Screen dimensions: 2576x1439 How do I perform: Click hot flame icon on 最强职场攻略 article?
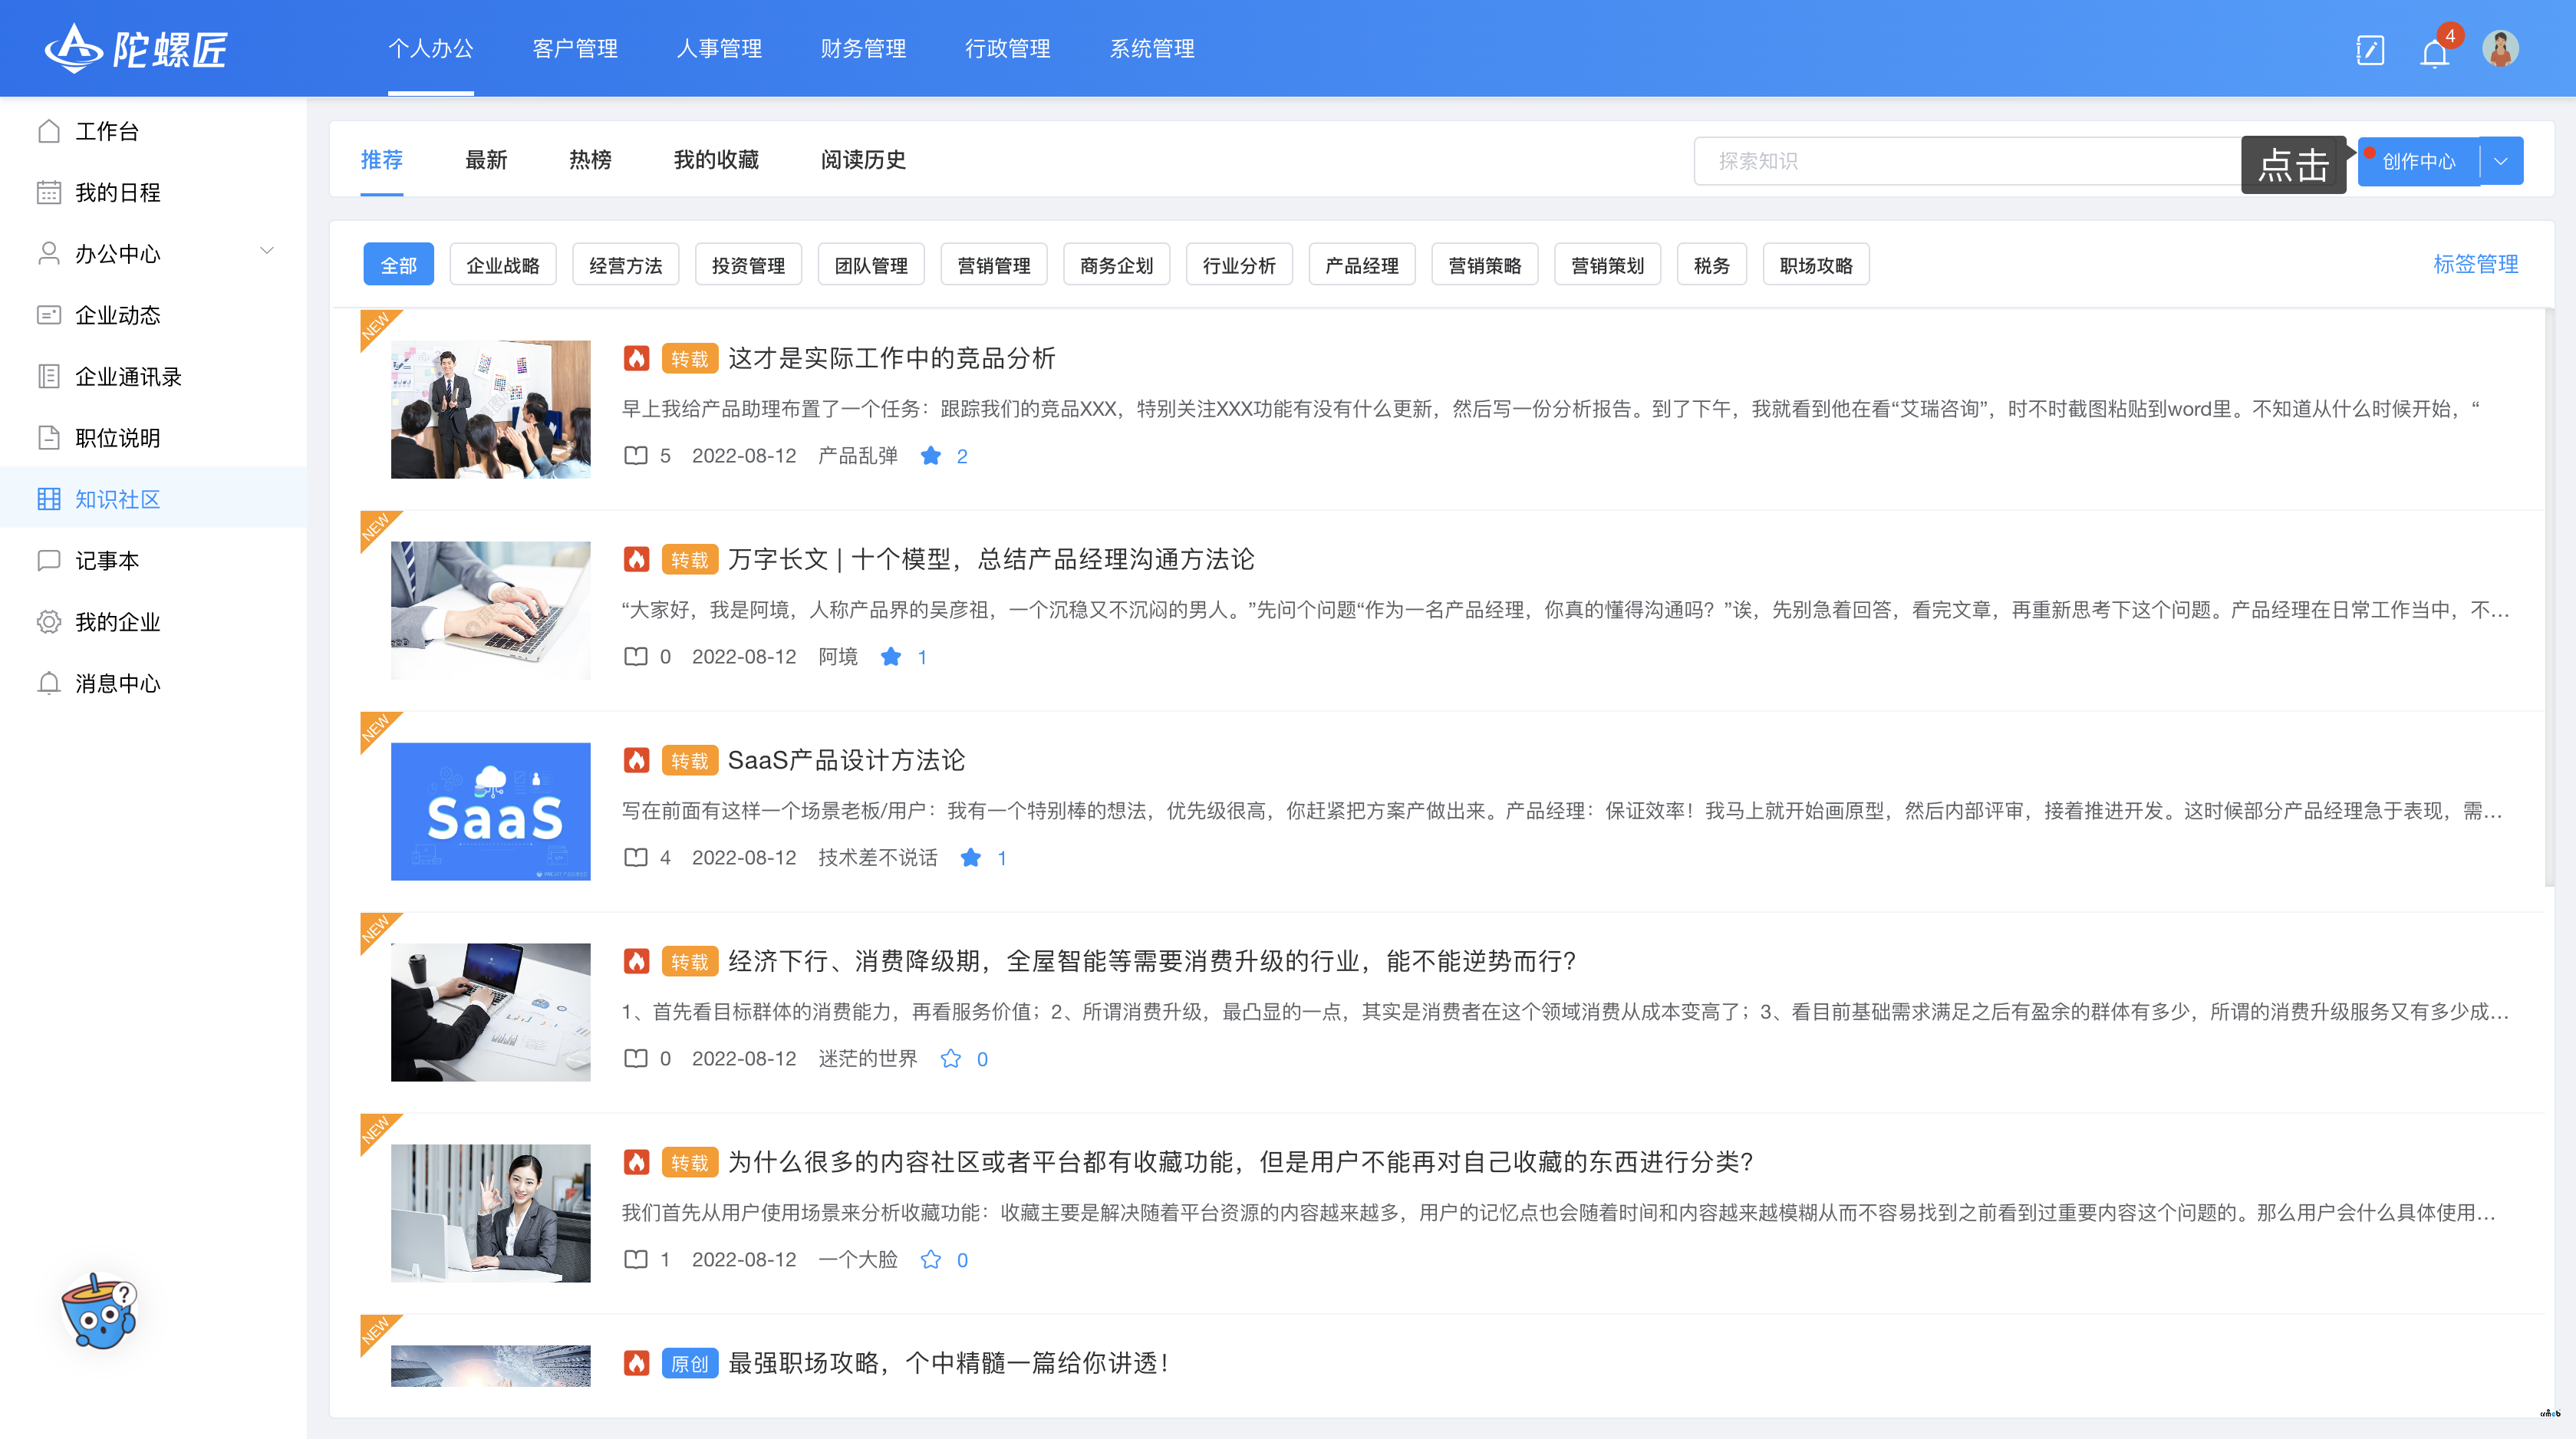coord(637,1363)
